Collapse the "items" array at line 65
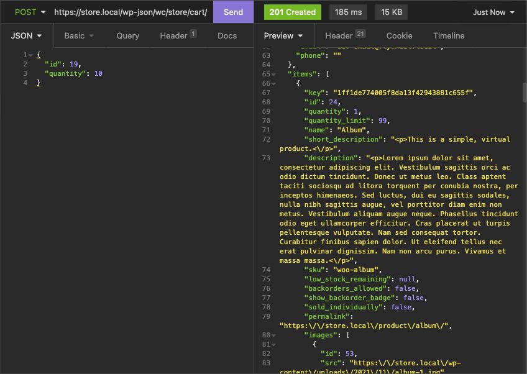Image resolution: width=527 pixels, height=374 pixels. (275, 74)
